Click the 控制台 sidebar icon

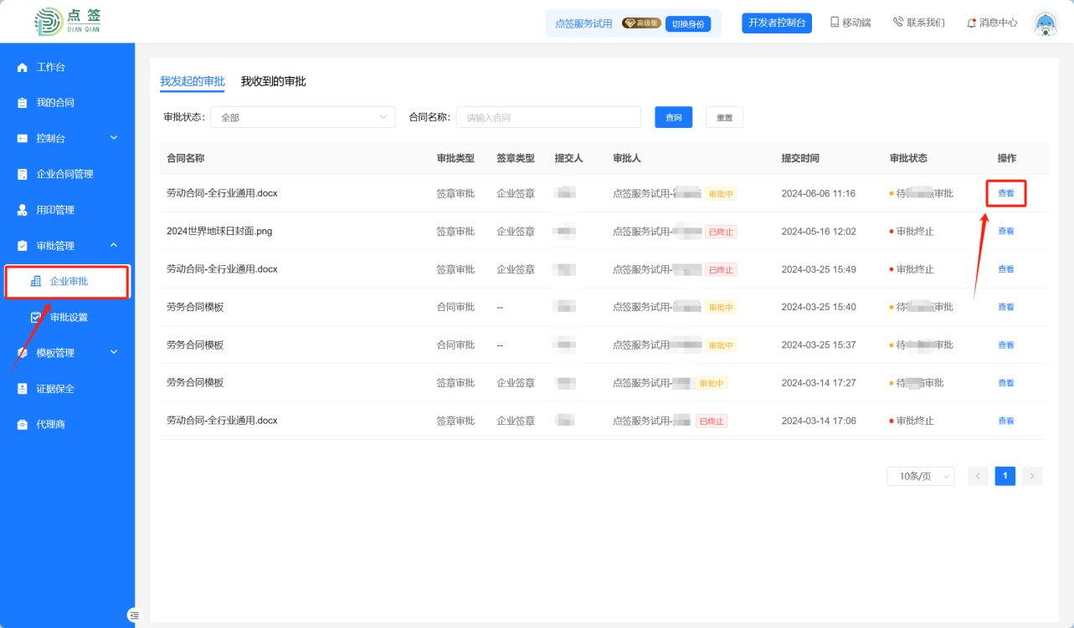[23, 138]
